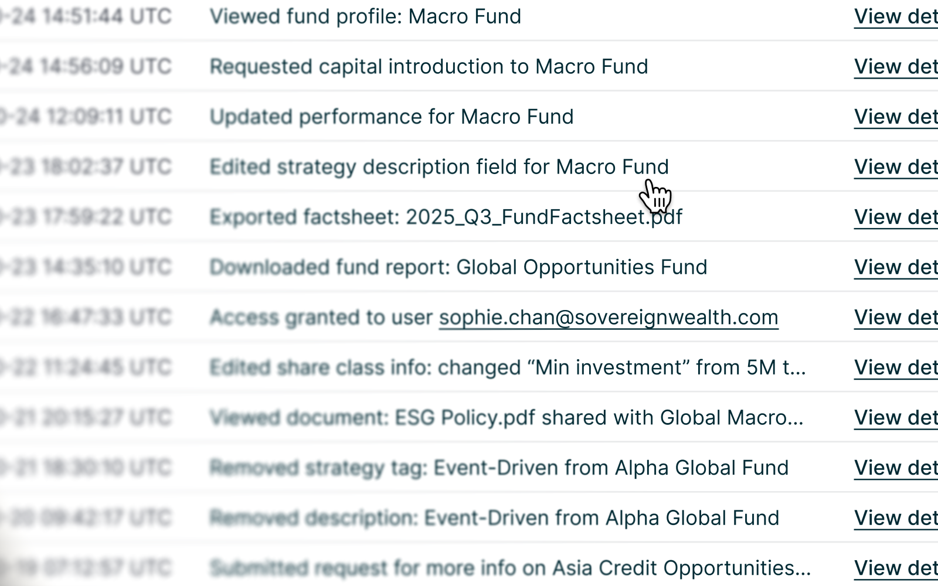The width and height of the screenshot is (938, 586).
Task: View details of capital introduction request
Action: pyautogui.click(x=896, y=67)
